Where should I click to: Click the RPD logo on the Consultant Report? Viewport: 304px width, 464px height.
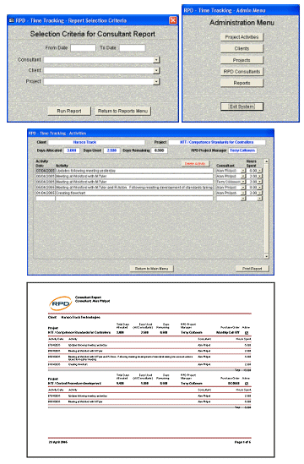click(60, 303)
